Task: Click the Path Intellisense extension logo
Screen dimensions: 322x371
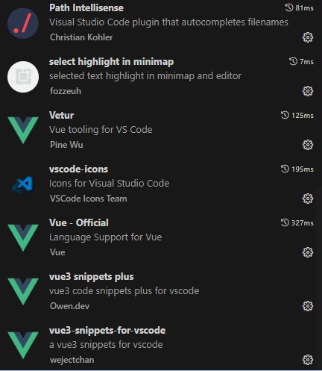Action: coord(23,23)
